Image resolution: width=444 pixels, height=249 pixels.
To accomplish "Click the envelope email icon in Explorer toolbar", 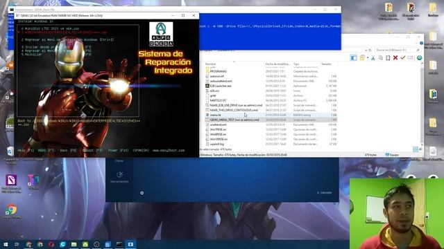I will (410, 58).
